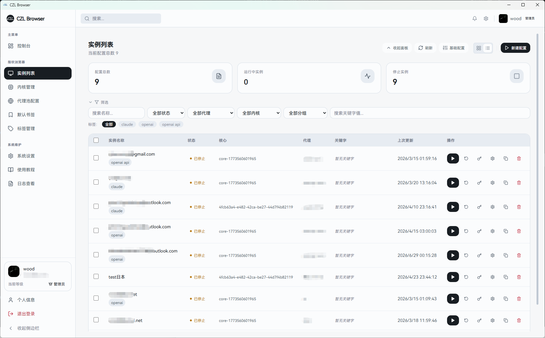Open 基础配置 settings button
The width and height of the screenshot is (545, 338).
(453, 48)
